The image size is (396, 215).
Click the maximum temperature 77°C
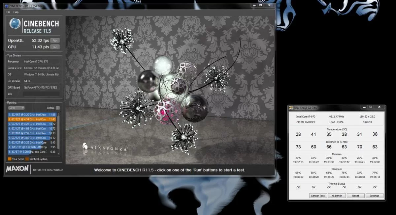(x=375, y=173)
